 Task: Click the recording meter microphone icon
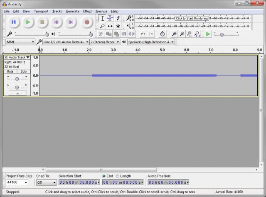[x=128, y=18]
